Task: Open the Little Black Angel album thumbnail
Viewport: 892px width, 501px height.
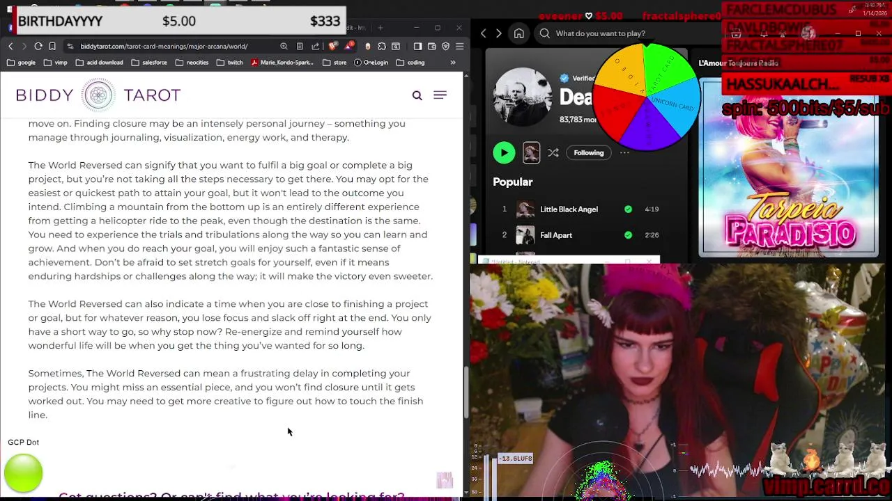Action: pos(525,209)
